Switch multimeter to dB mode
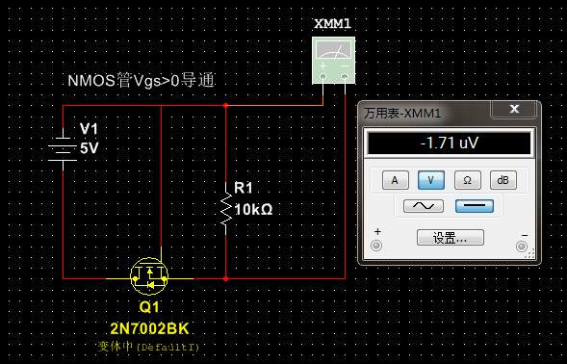Screen dimensions: 567x364 [503, 180]
